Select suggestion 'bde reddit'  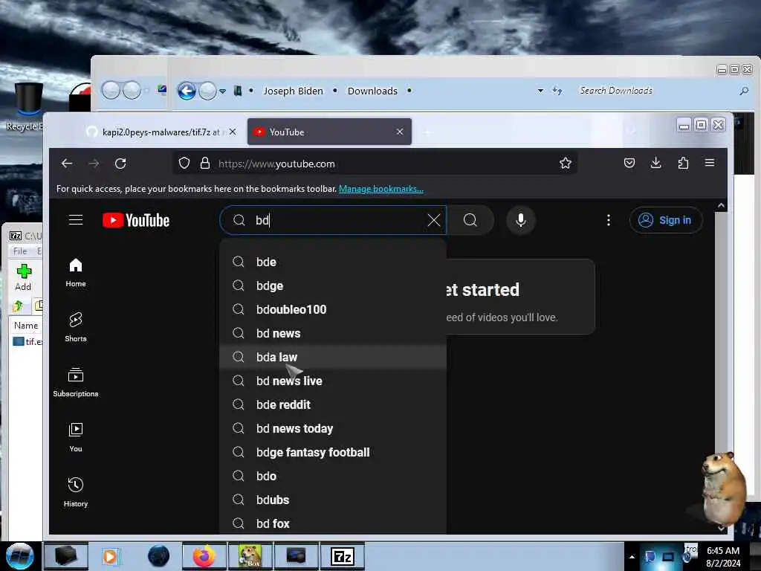click(x=333, y=404)
